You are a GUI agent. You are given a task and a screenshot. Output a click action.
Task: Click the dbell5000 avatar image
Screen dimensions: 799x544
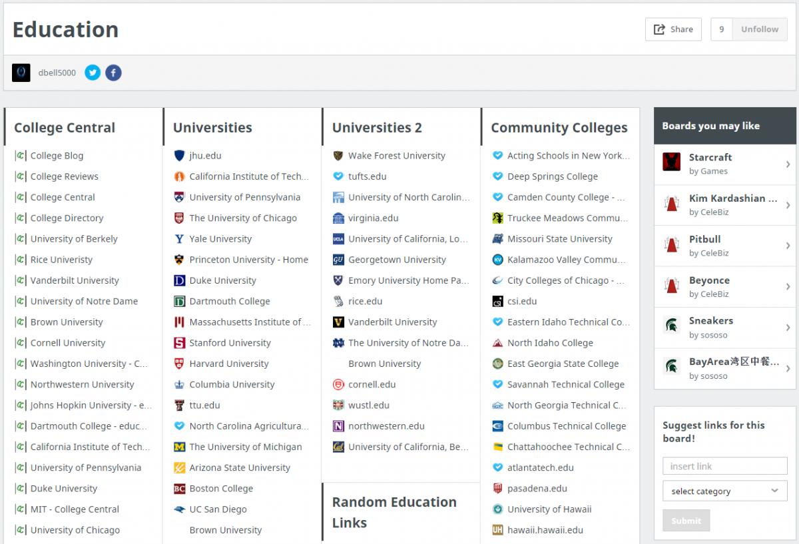click(21, 73)
